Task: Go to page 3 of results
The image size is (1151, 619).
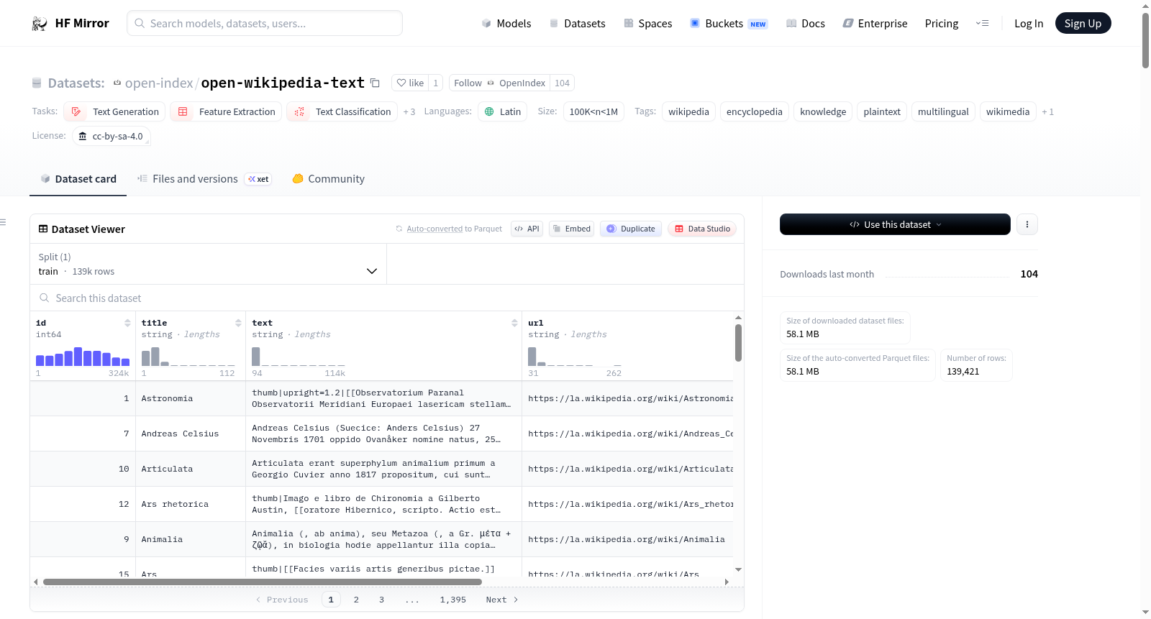Action: tap(381, 600)
